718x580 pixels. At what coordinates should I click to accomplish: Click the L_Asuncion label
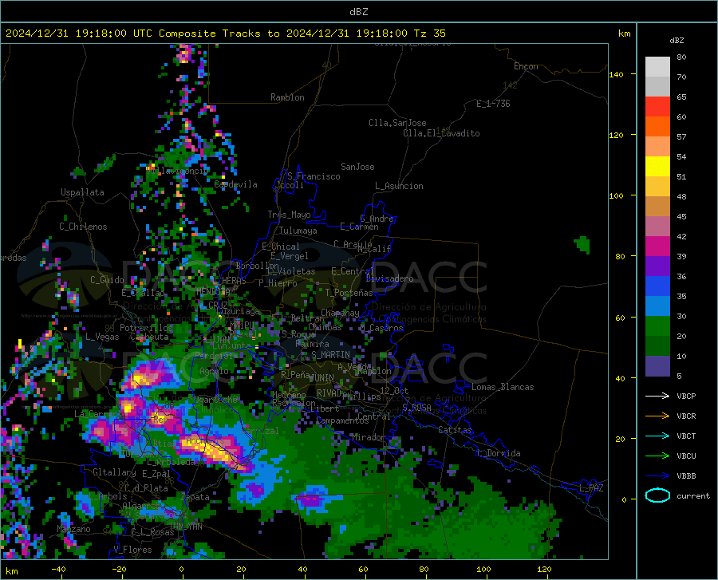399,186
